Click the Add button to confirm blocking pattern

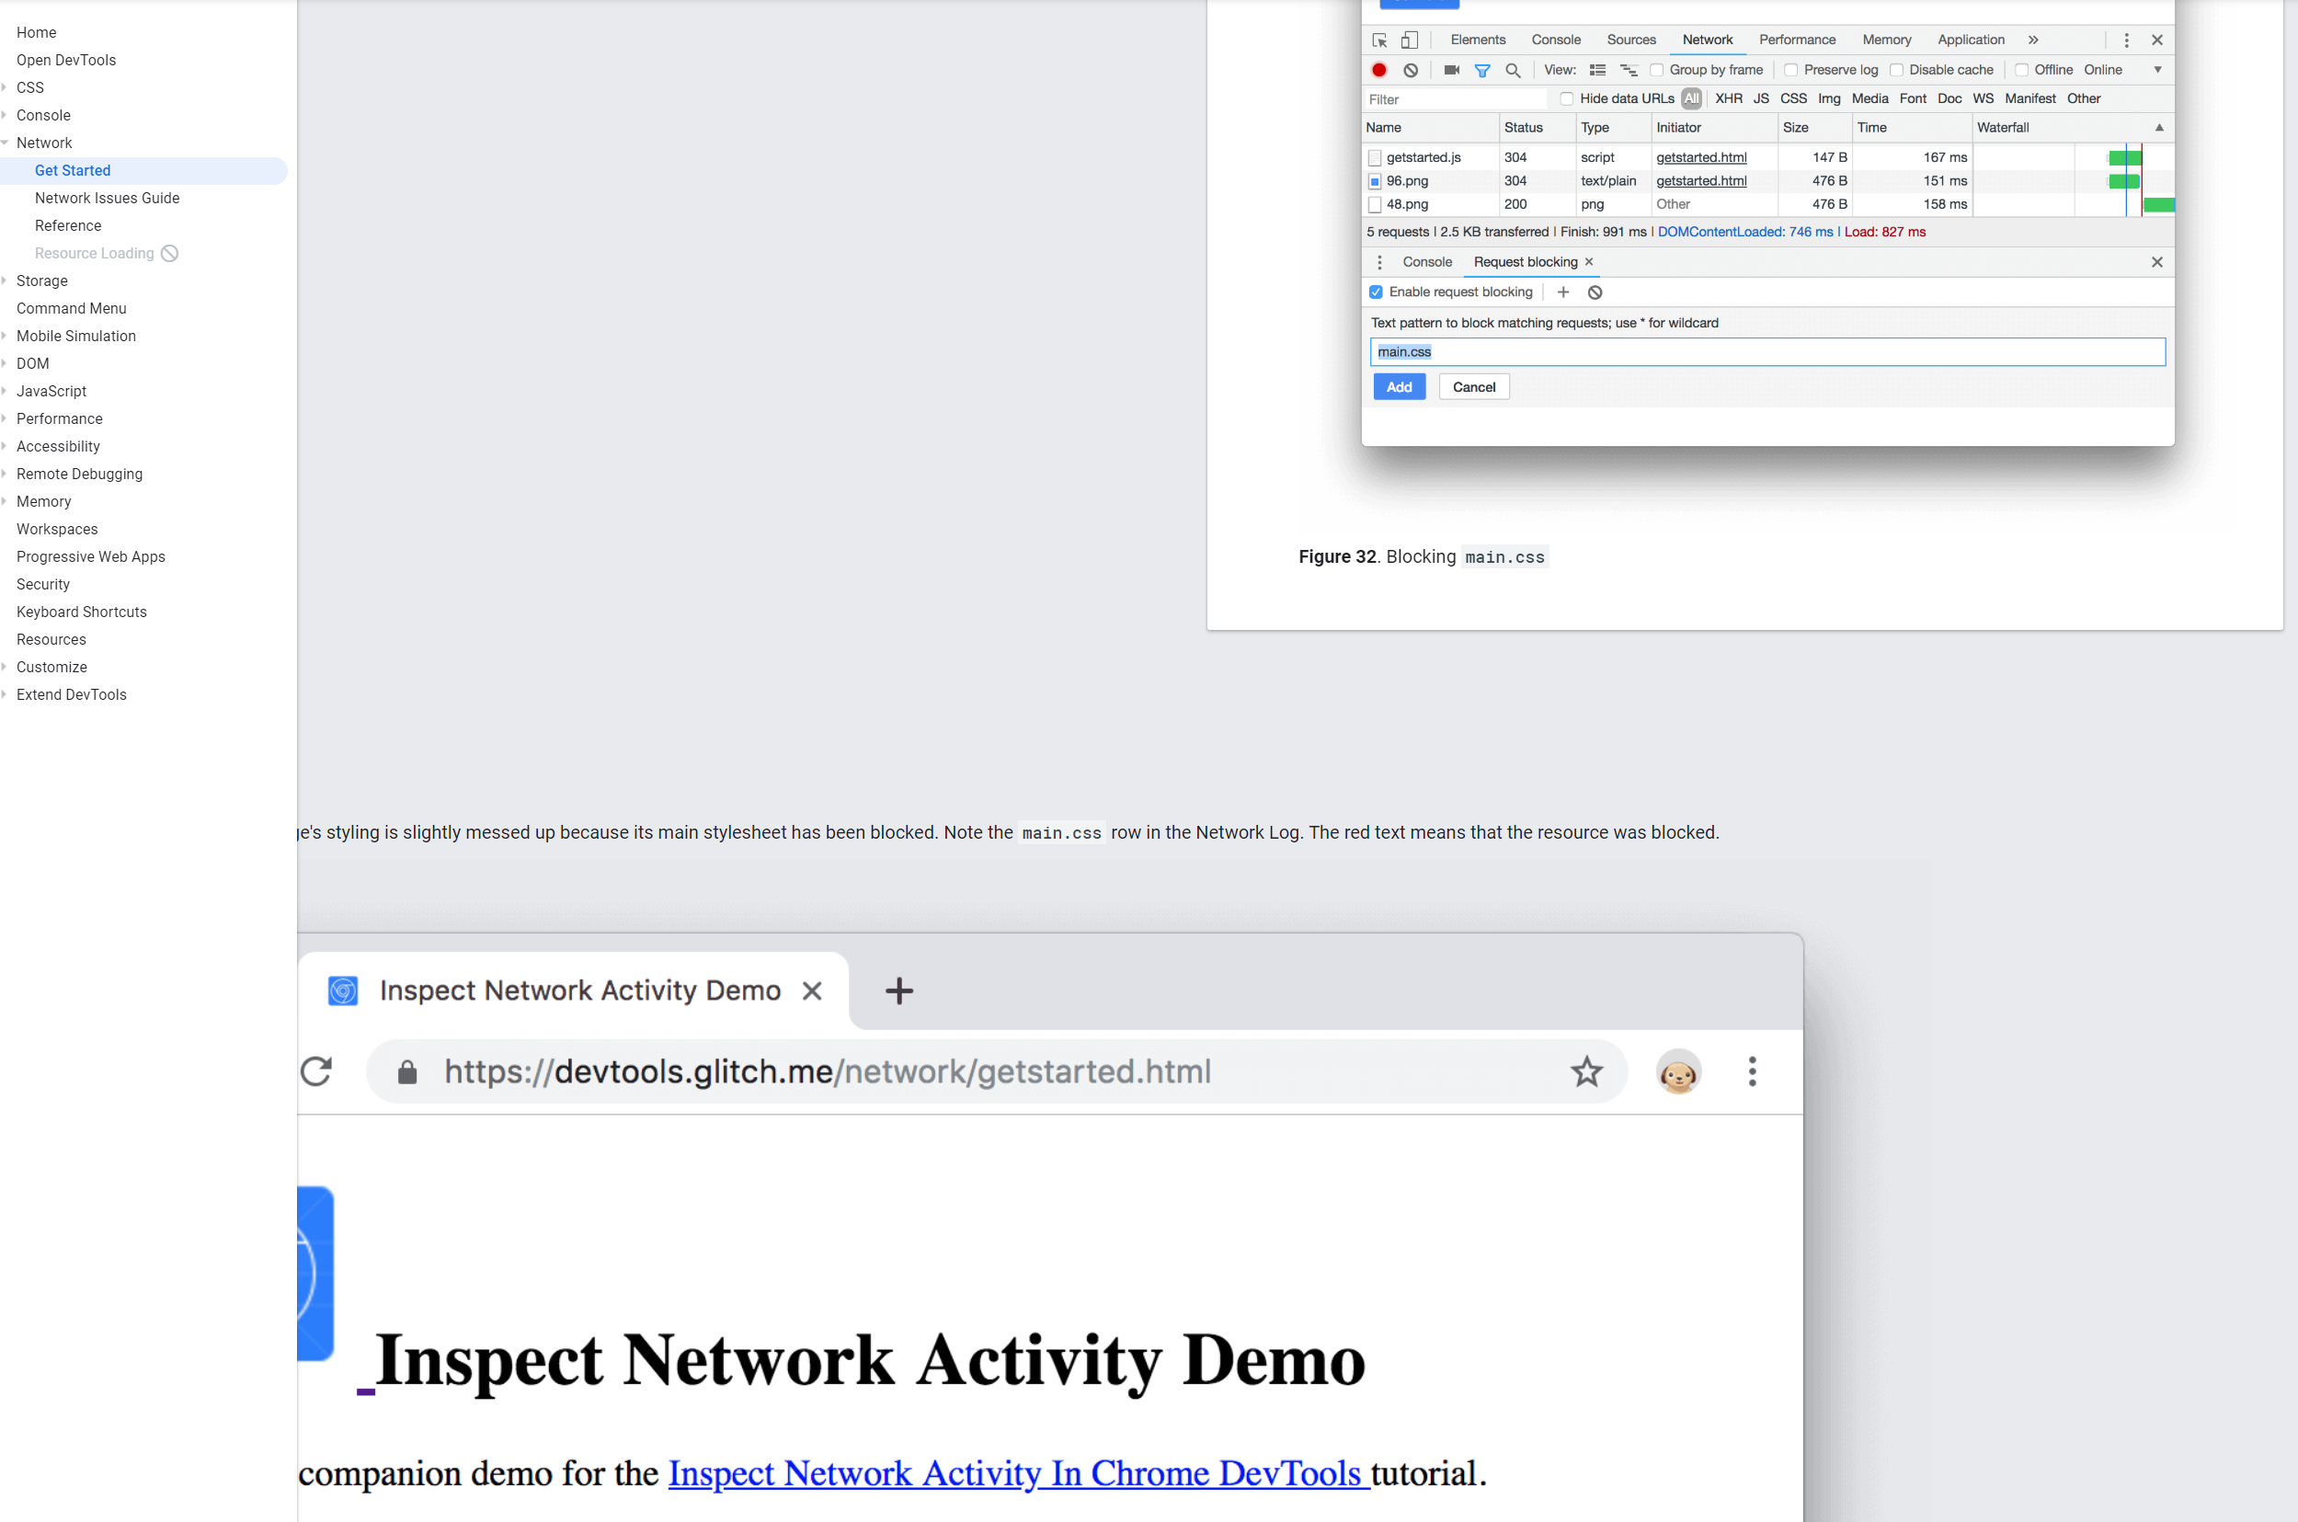click(1399, 386)
